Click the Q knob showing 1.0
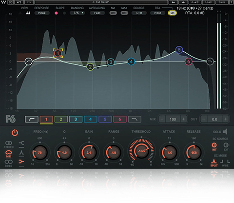 (64, 153)
